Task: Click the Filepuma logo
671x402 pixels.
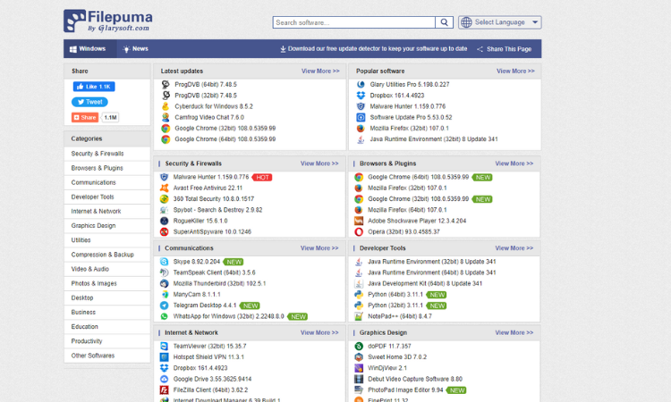Action: [x=108, y=21]
